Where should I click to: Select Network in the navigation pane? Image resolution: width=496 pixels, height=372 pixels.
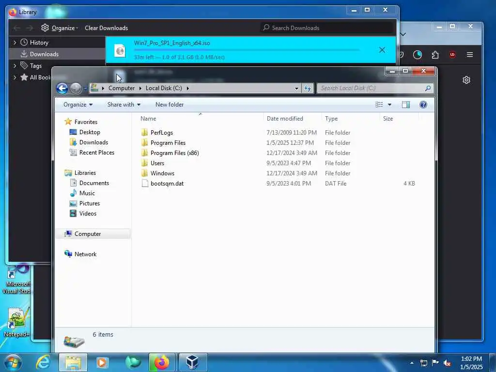85,254
